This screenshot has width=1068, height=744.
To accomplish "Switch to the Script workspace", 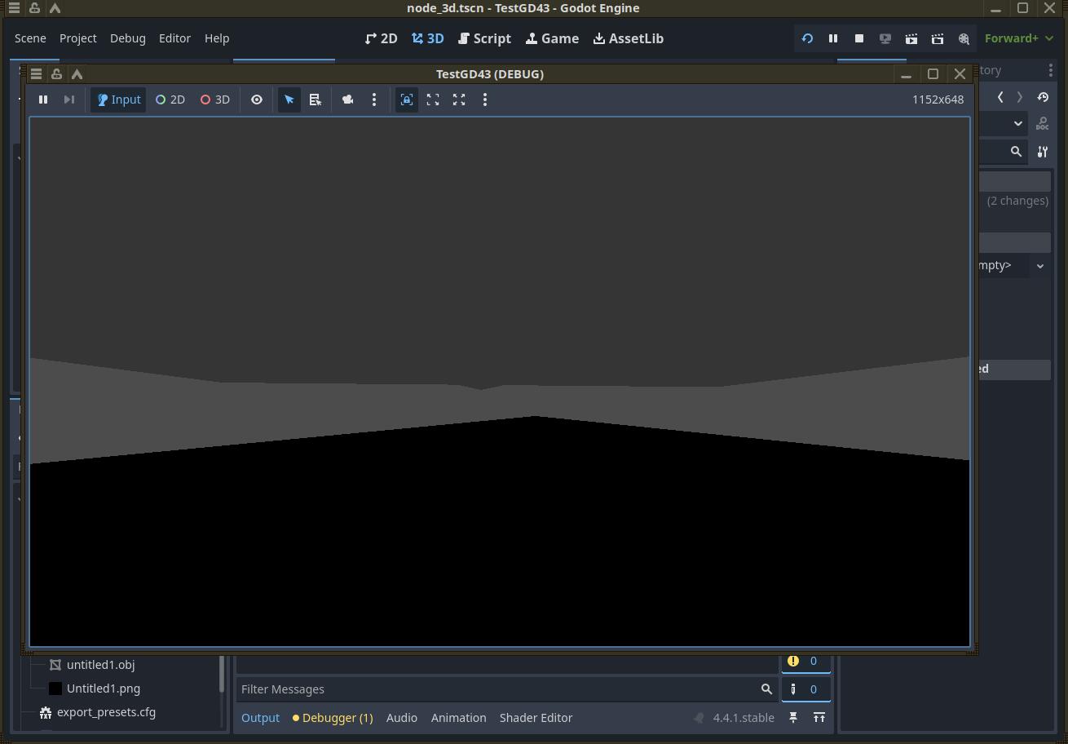I will pyautogui.click(x=485, y=38).
